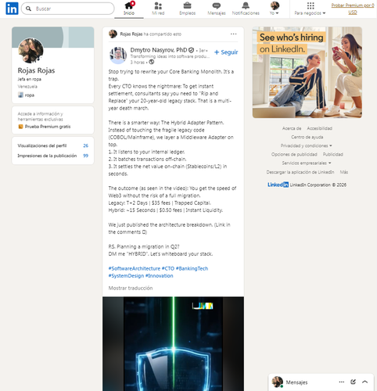Viewport: 377px width, 391px height.
Task: Open the Inicio home tab
Action: 129,9
